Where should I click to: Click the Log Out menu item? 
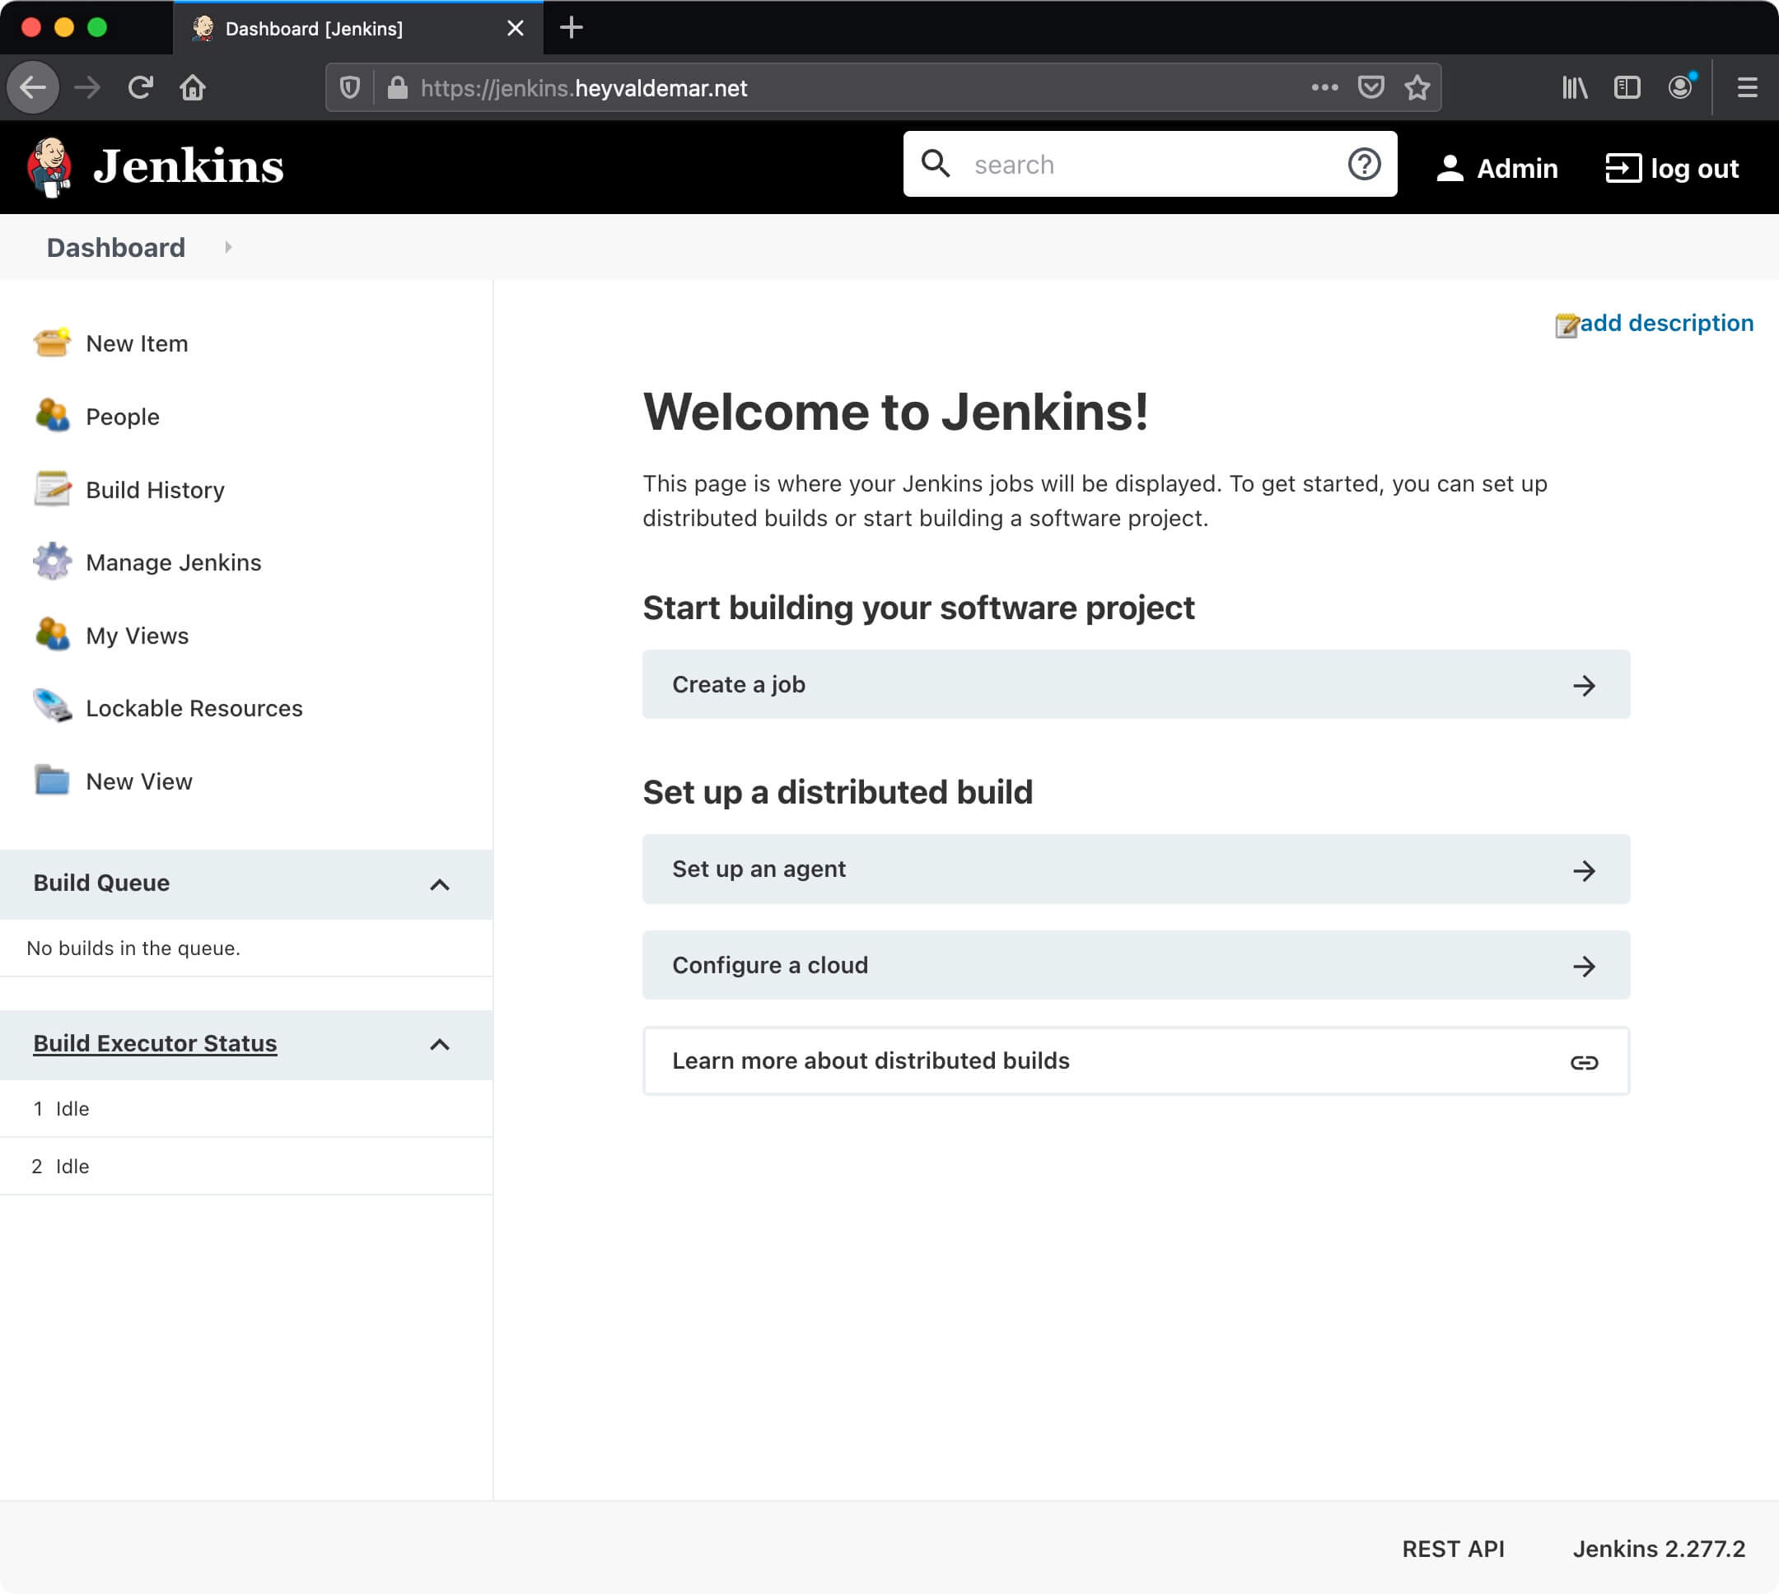[x=1669, y=166]
